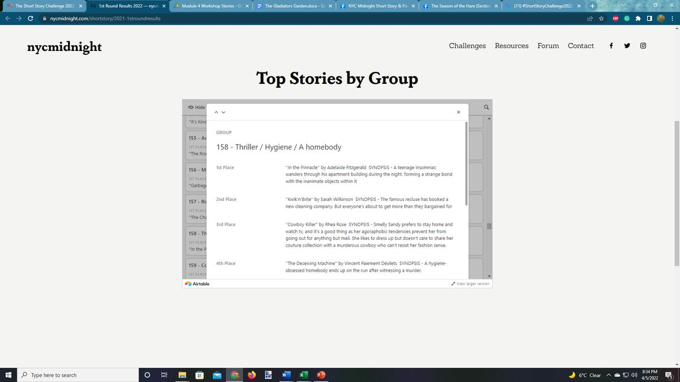Click the popup's vertical scrollbar
680x382 pixels.
pos(466,163)
